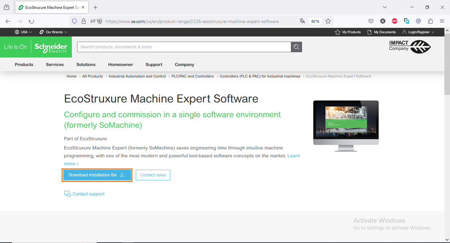Click the Schneider Electric Life Is On logo

pos(36,47)
